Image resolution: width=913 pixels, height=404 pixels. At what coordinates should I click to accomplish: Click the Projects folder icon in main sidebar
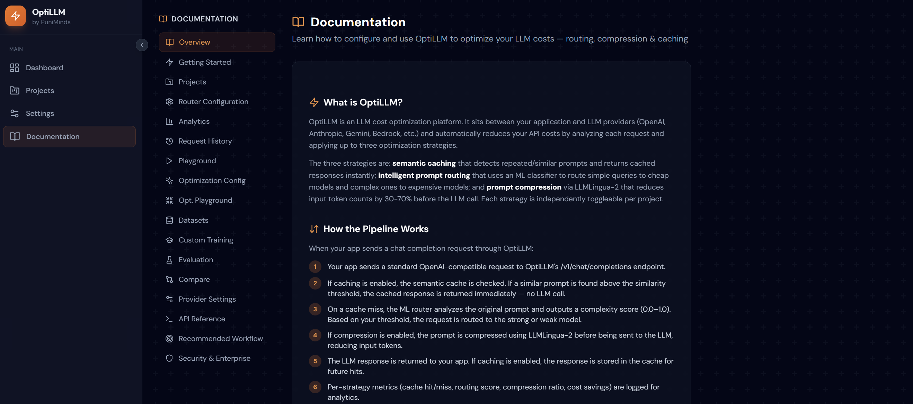click(x=15, y=91)
